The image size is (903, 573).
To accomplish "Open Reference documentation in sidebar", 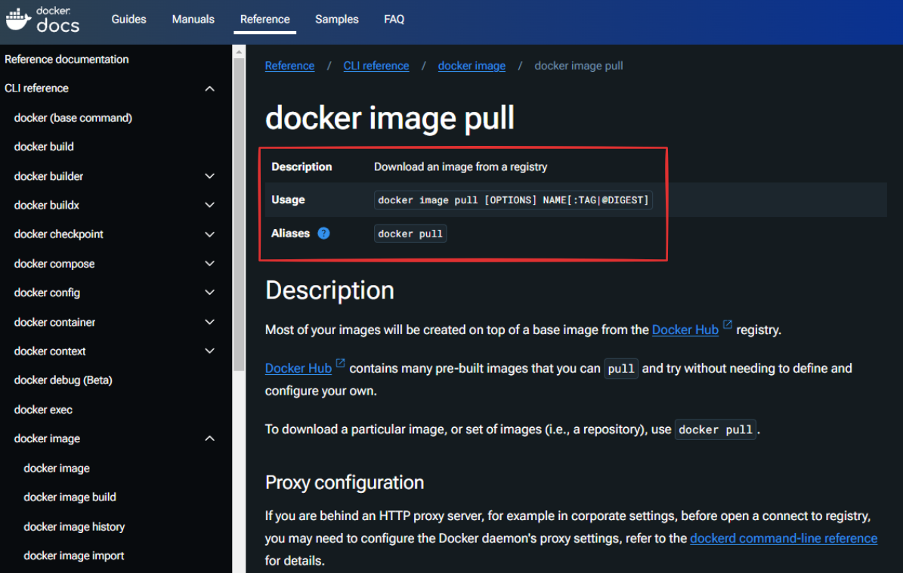I will pyautogui.click(x=66, y=59).
